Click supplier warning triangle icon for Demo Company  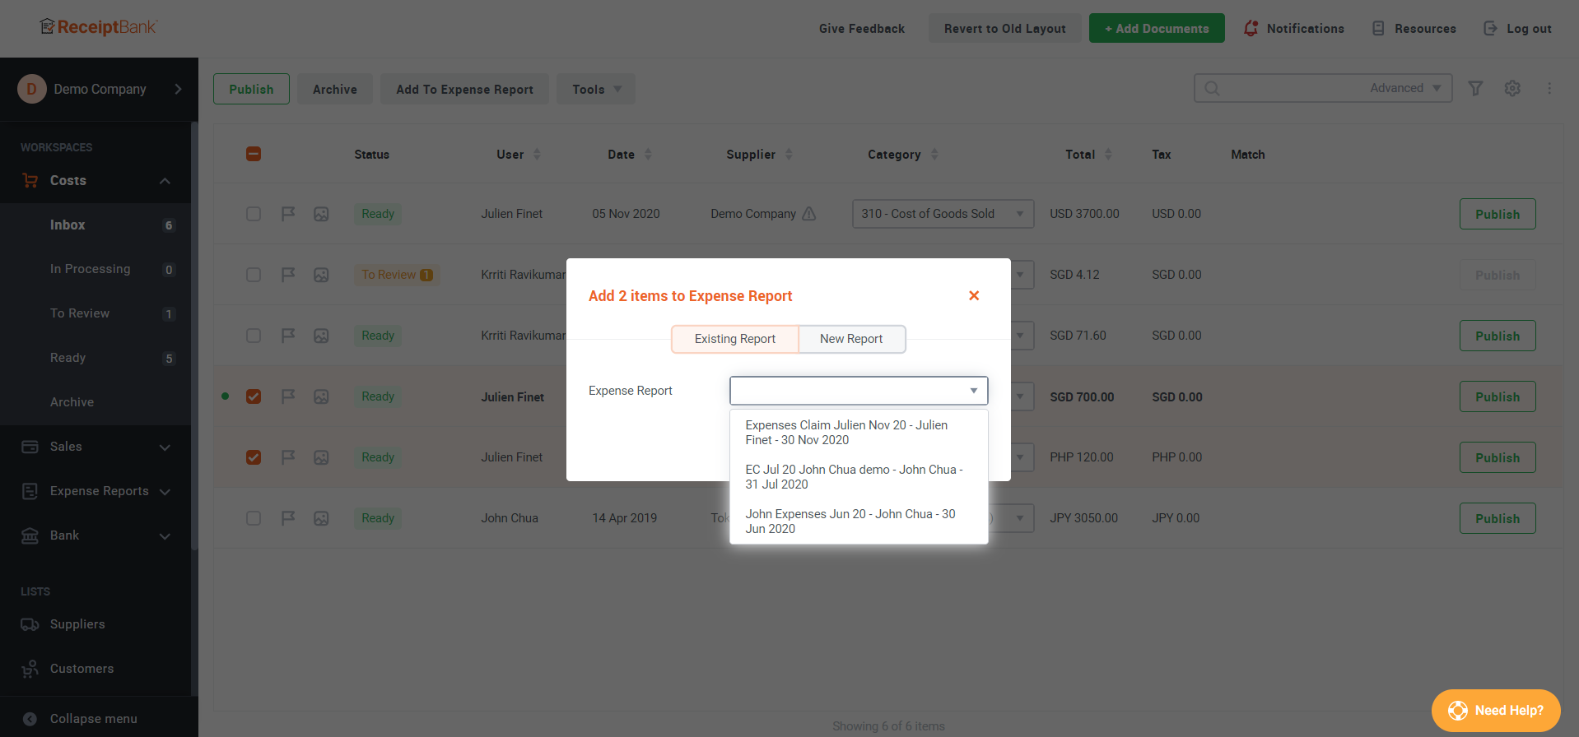tap(809, 214)
